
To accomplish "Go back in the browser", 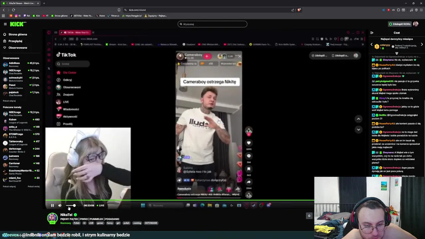I will [4, 10].
